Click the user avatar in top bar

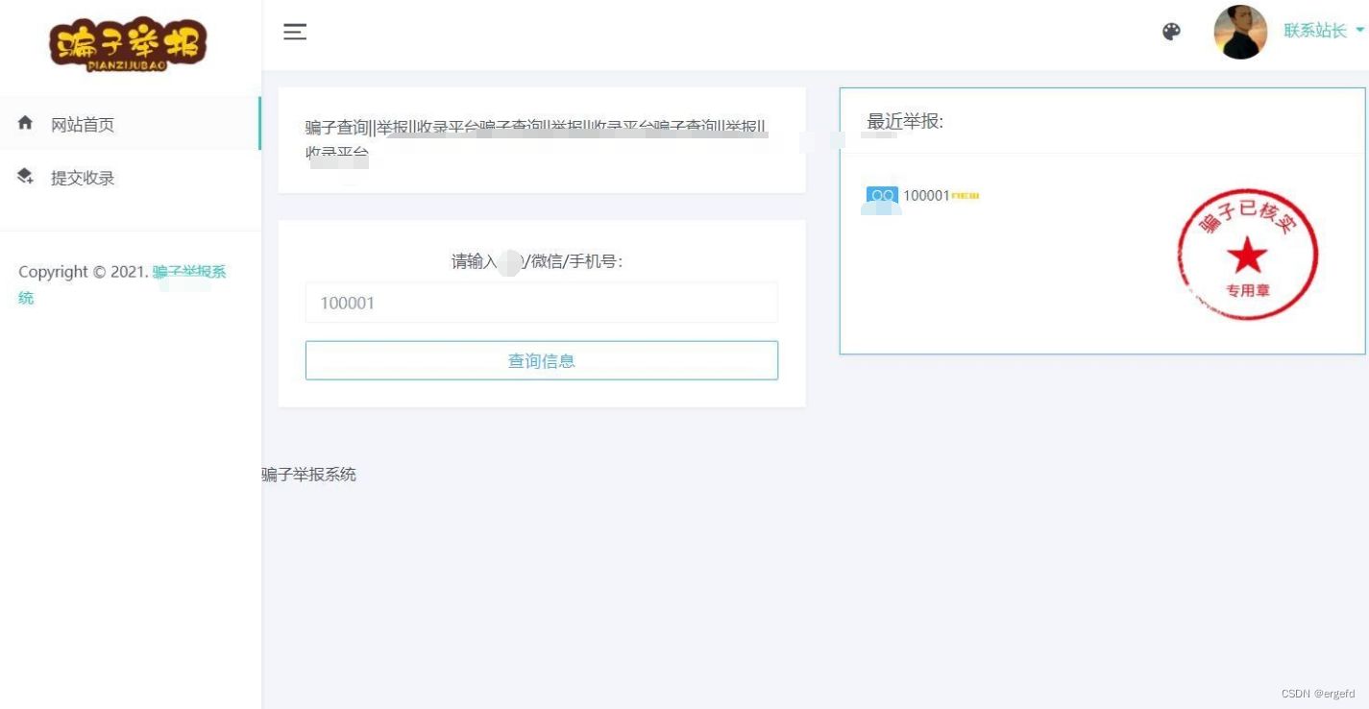[x=1239, y=31]
